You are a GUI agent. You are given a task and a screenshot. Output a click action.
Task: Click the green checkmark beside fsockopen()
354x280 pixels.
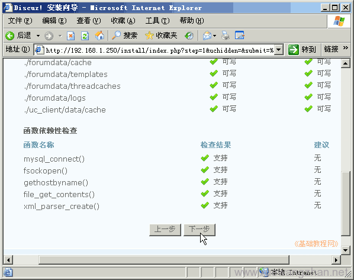pos(205,170)
